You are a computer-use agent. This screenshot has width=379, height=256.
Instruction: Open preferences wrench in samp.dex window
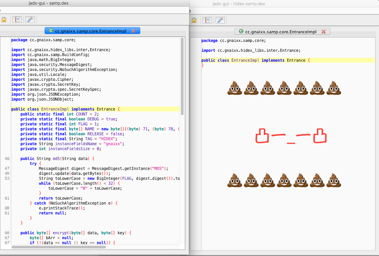30,19
